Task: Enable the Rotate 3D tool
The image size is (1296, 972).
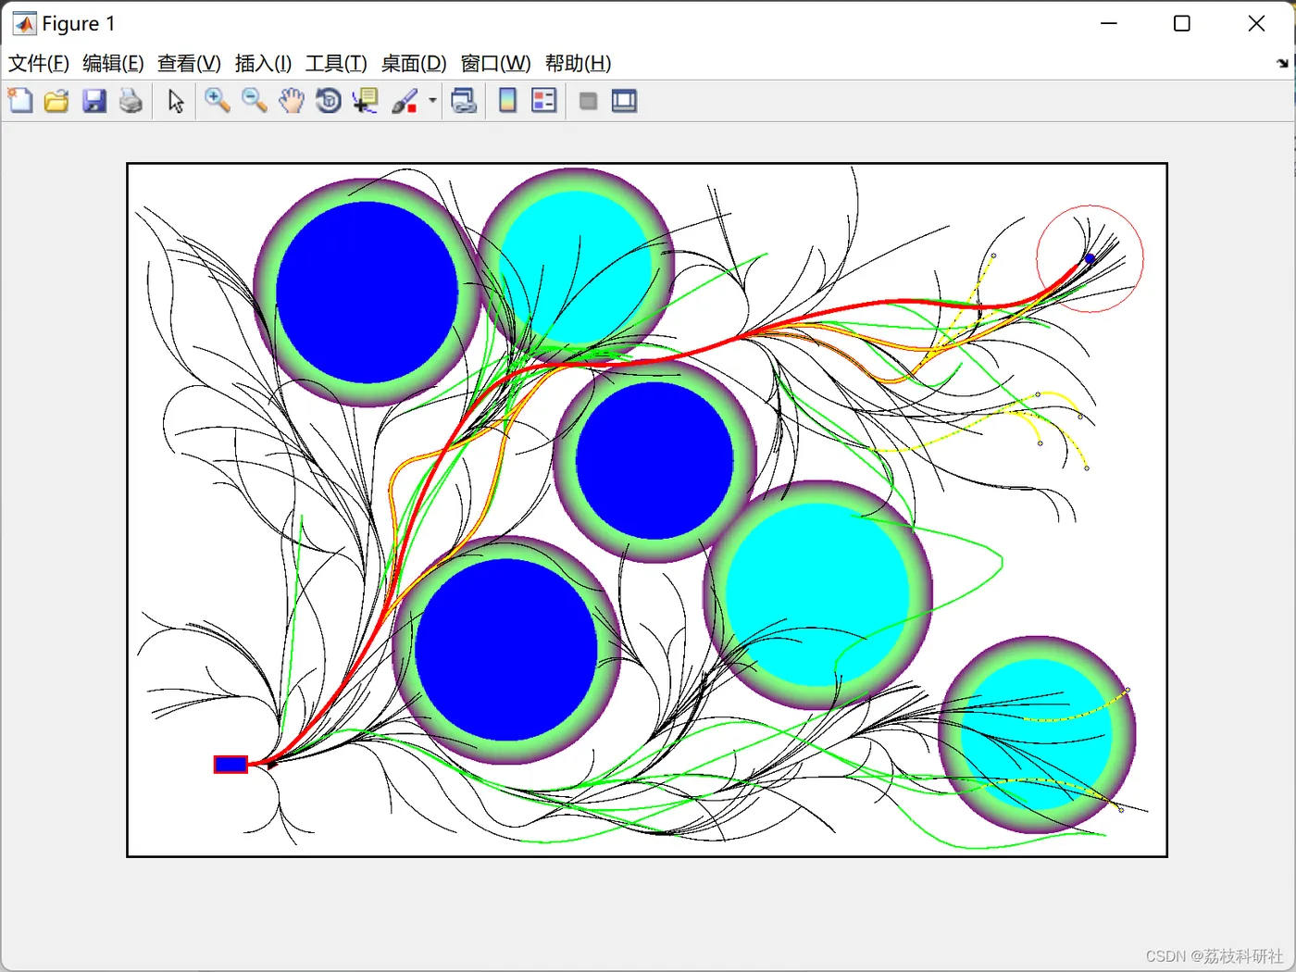Action: [x=329, y=101]
